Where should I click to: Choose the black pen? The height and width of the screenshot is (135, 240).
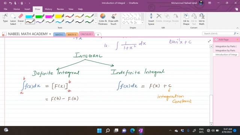pyautogui.click(x=79, y=22)
